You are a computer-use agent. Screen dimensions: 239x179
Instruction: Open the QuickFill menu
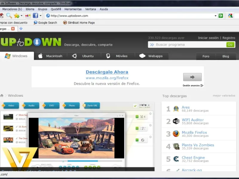point(56,9)
